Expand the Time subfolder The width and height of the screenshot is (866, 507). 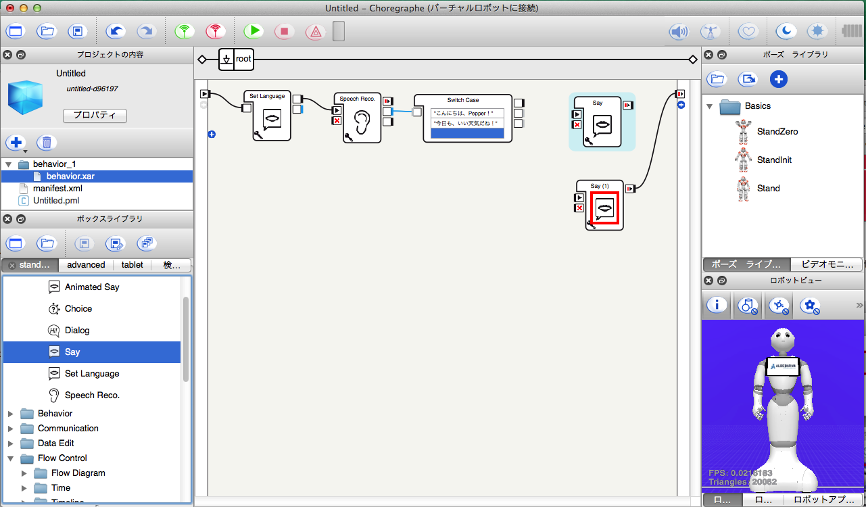click(x=25, y=488)
